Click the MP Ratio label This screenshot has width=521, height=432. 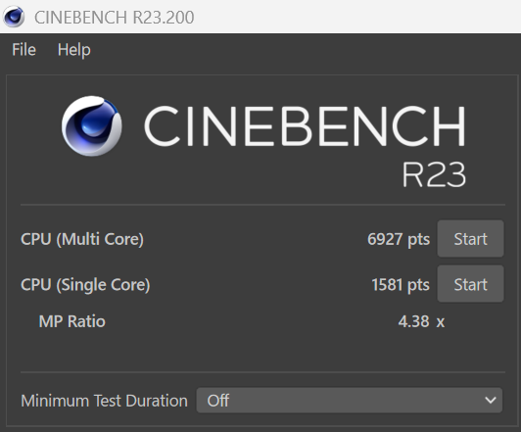72,321
